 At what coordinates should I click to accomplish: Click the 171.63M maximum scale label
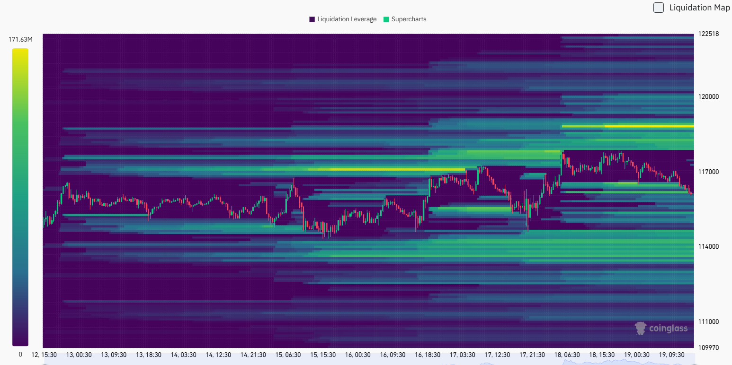pyautogui.click(x=20, y=39)
